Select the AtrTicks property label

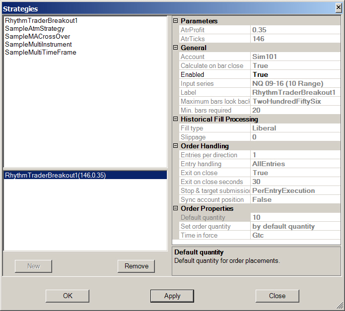click(214, 39)
